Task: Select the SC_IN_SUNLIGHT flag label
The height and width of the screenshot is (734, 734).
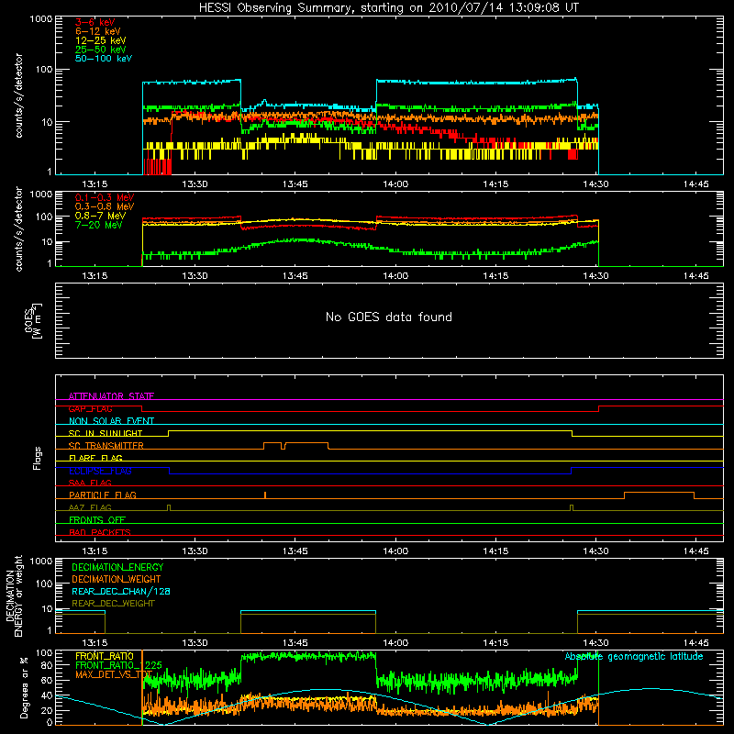Action: (x=106, y=433)
